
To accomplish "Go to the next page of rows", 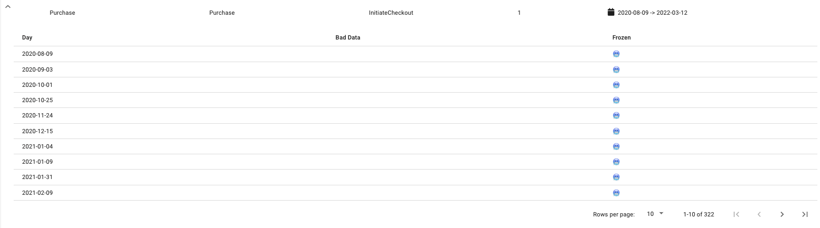I will coord(782,214).
